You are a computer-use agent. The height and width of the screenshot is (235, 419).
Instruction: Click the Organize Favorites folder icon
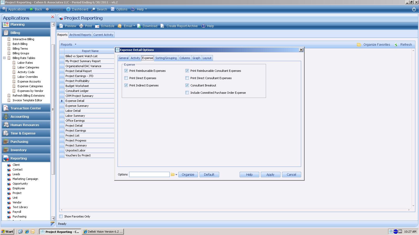[x=359, y=45]
